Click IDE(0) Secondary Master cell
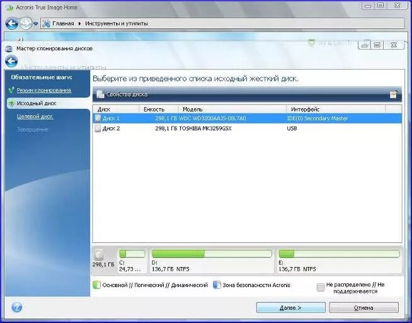The image size is (412, 323). click(318, 118)
